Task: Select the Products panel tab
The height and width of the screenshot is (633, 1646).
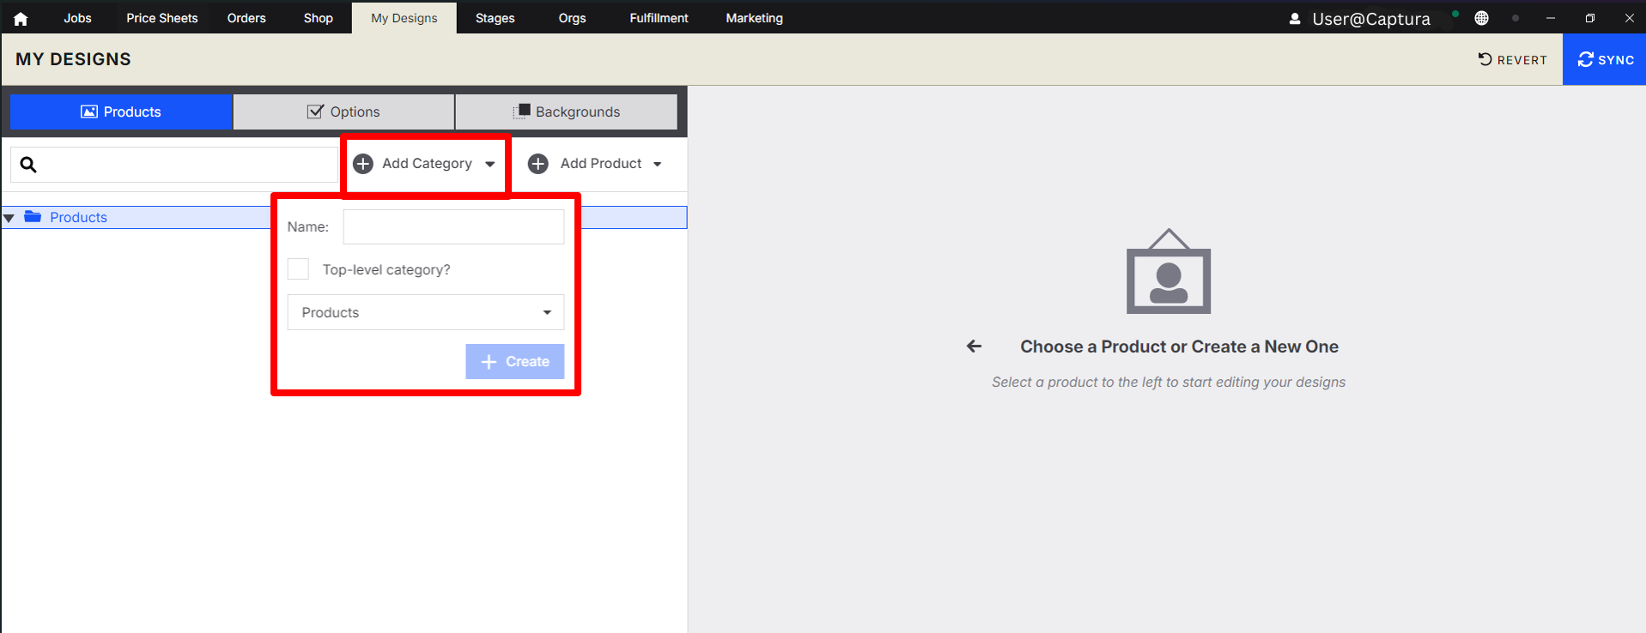Action: click(121, 112)
